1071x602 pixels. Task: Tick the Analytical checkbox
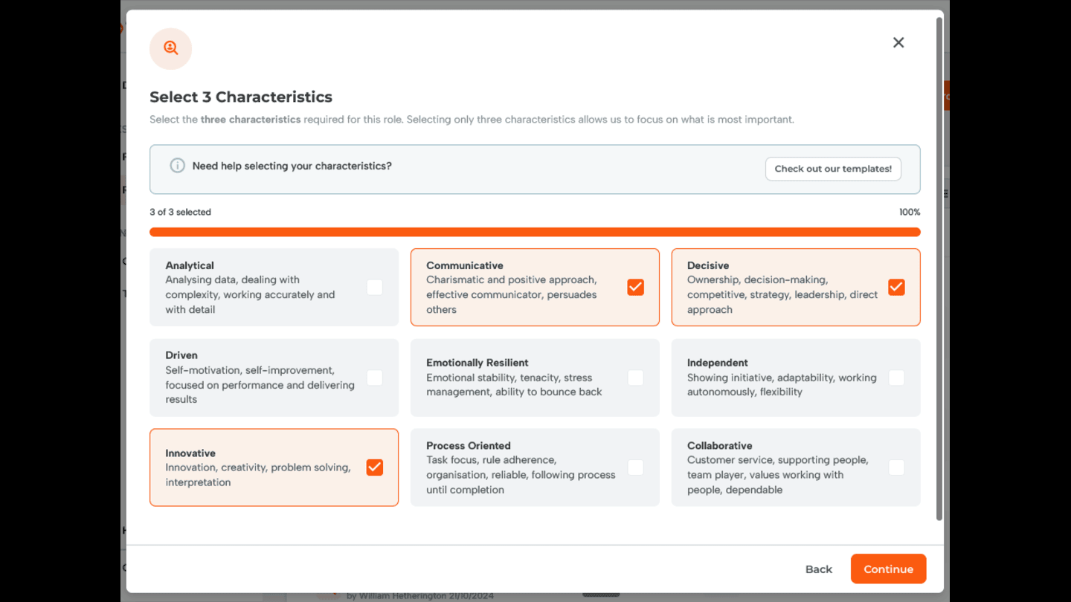coord(375,287)
